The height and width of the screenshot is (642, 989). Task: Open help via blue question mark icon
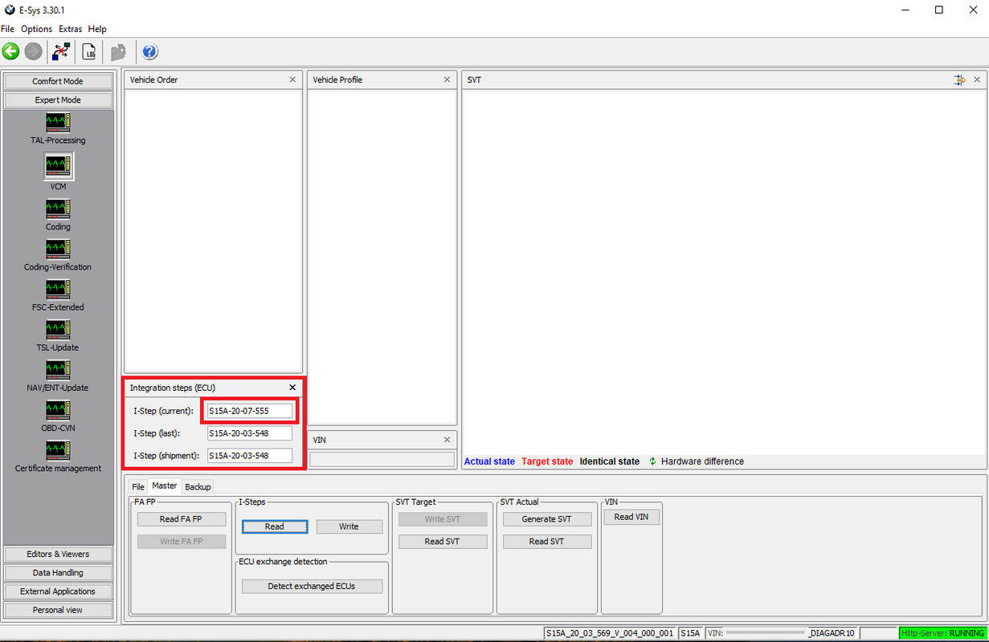click(150, 52)
